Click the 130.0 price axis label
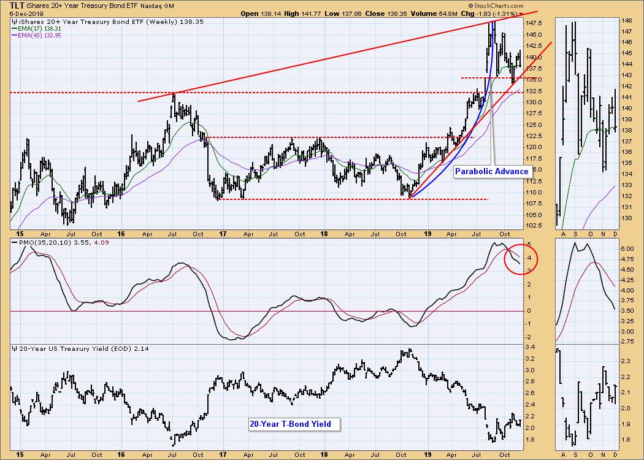Image resolution: width=644 pixels, height=460 pixels. [x=534, y=102]
